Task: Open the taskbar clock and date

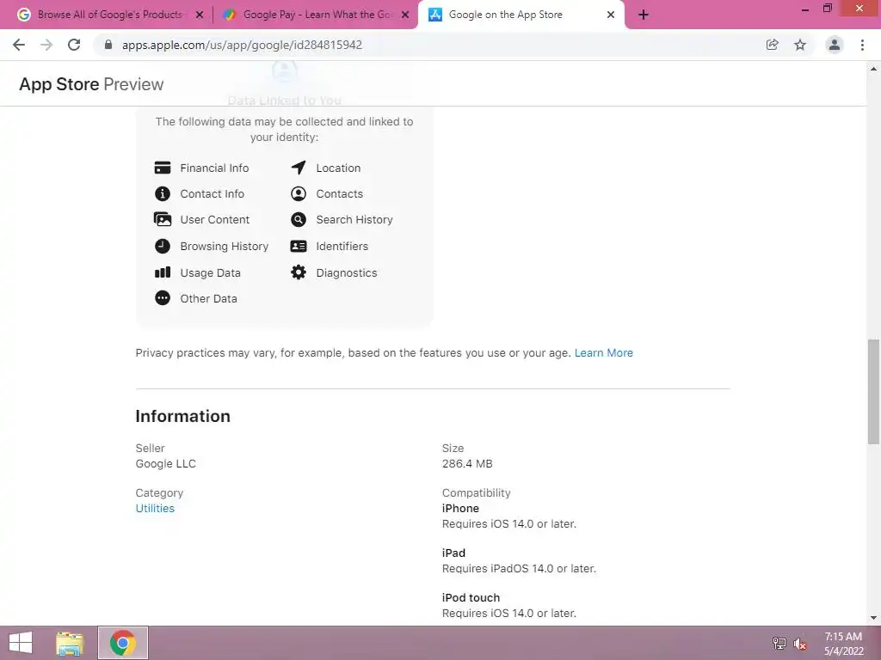Action: click(x=843, y=644)
